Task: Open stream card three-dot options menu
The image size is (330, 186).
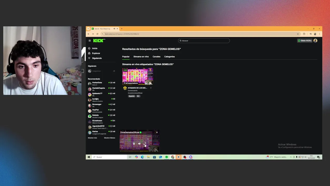Action: pos(151,88)
